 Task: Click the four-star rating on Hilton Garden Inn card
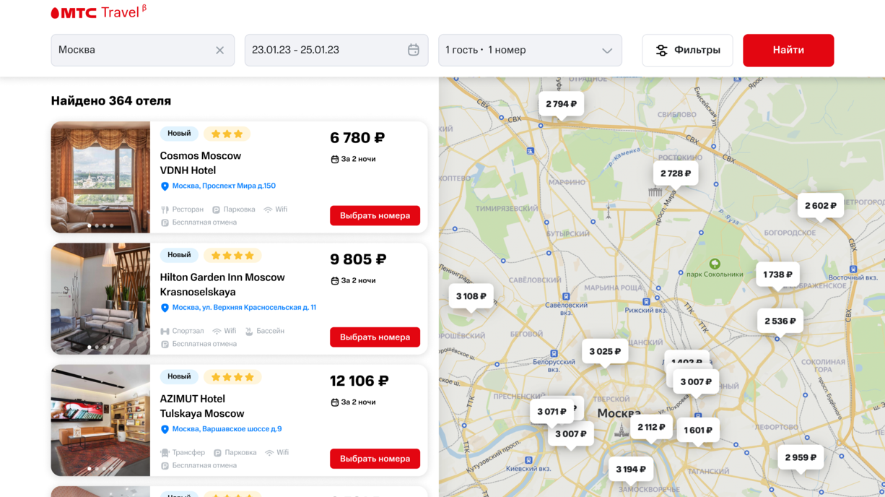click(232, 255)
